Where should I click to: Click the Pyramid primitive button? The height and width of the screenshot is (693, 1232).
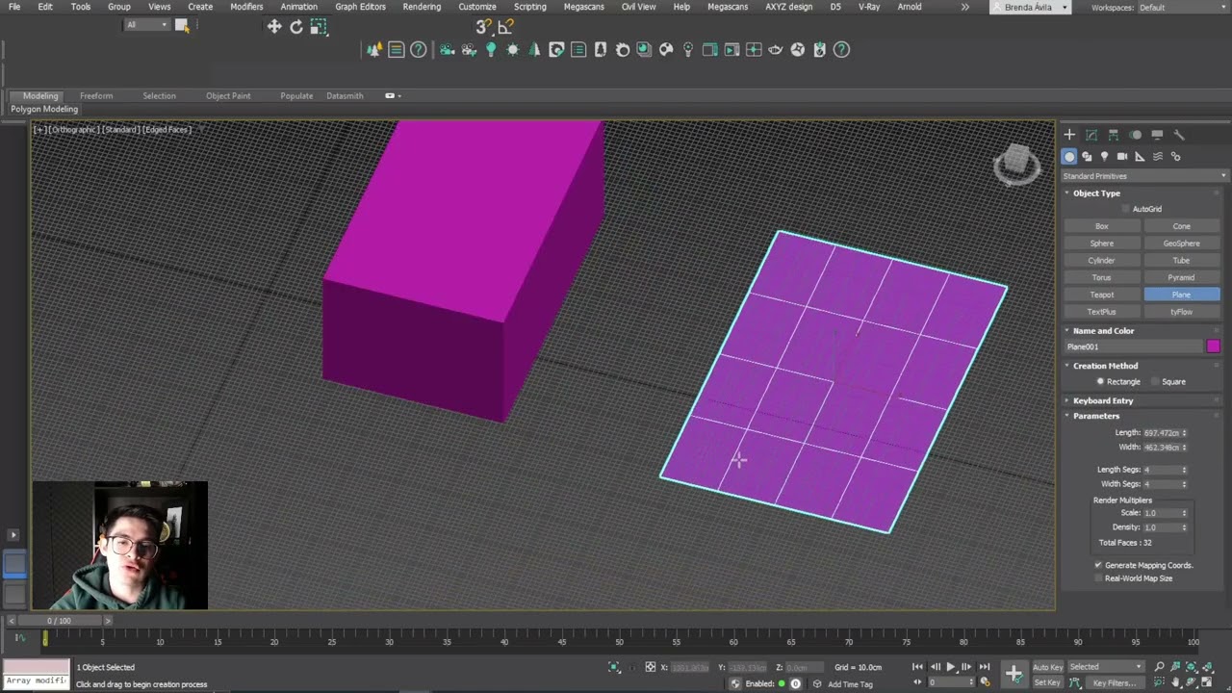pyautogui.click(x=1181, y=277)
